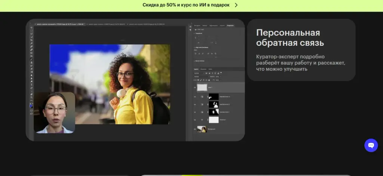The image size is (383, 176).
Task: Hide the Hue/Saturation 3 layer
Action: pyautogui.click(x=195, y=105)
